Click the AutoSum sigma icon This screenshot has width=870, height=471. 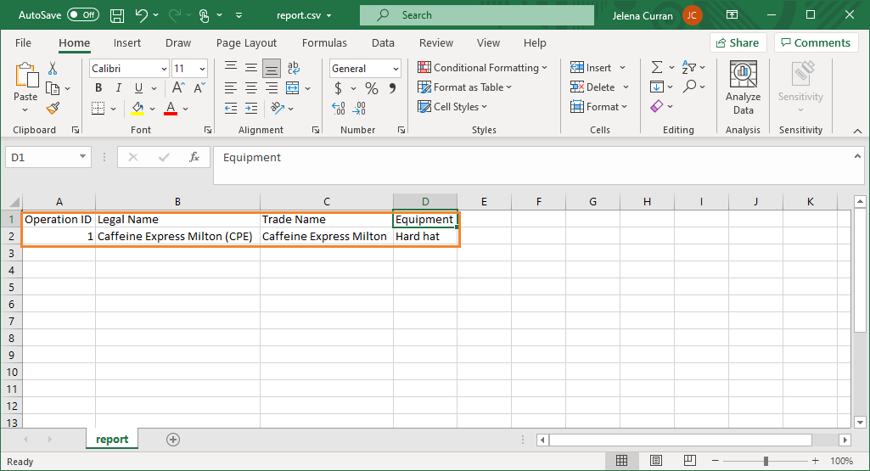657,68
